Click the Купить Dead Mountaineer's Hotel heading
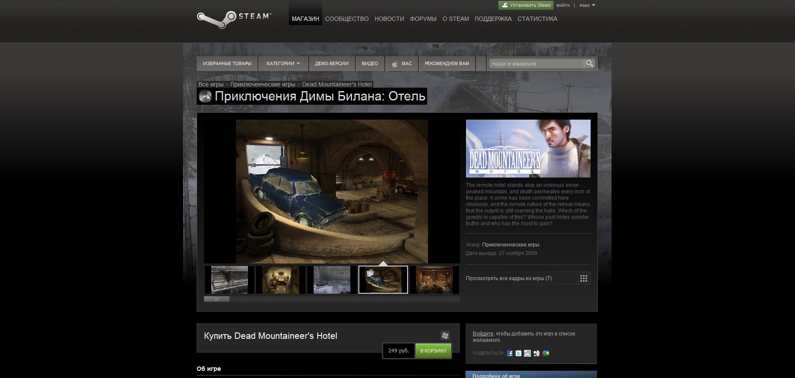This screenshot has height=378, width=795. 271,336
